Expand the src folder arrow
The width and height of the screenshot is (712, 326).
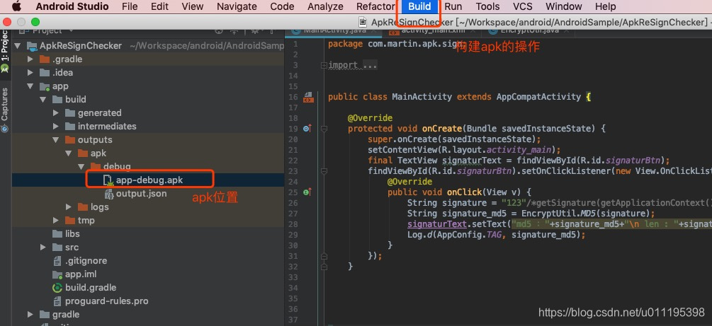click(43, 248)
